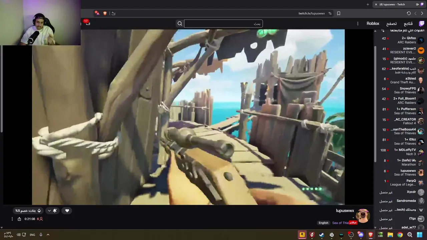This screenshot has width=427, height=240.
Task: Share the stream via share icon
Action: [19, 219]
